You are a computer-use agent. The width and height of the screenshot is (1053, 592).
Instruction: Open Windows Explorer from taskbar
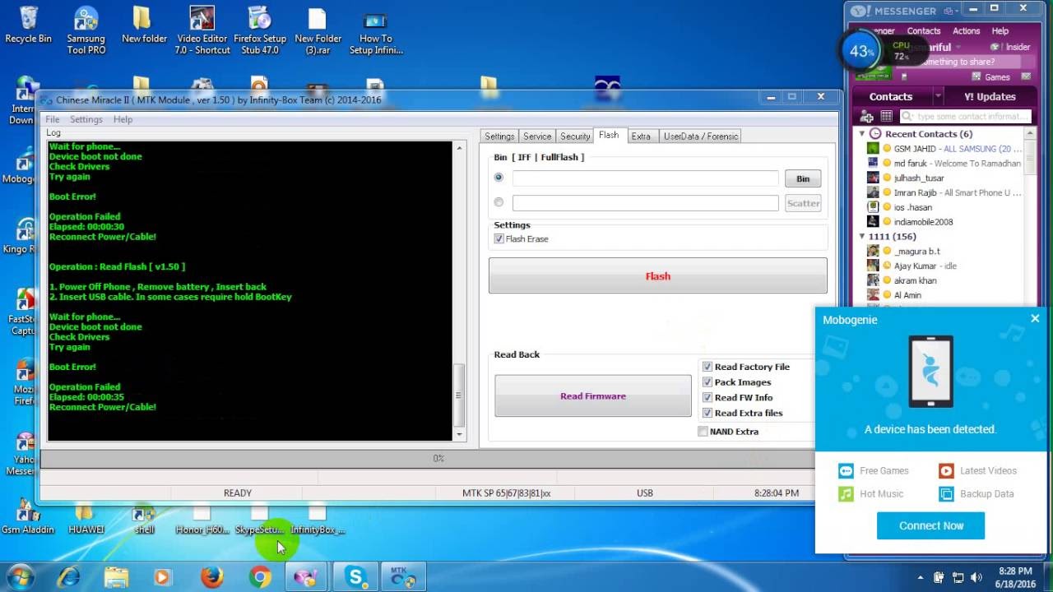click(x=116, y=577)
